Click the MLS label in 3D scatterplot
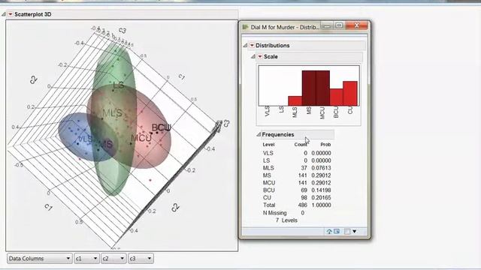 [x=112, y=113]
